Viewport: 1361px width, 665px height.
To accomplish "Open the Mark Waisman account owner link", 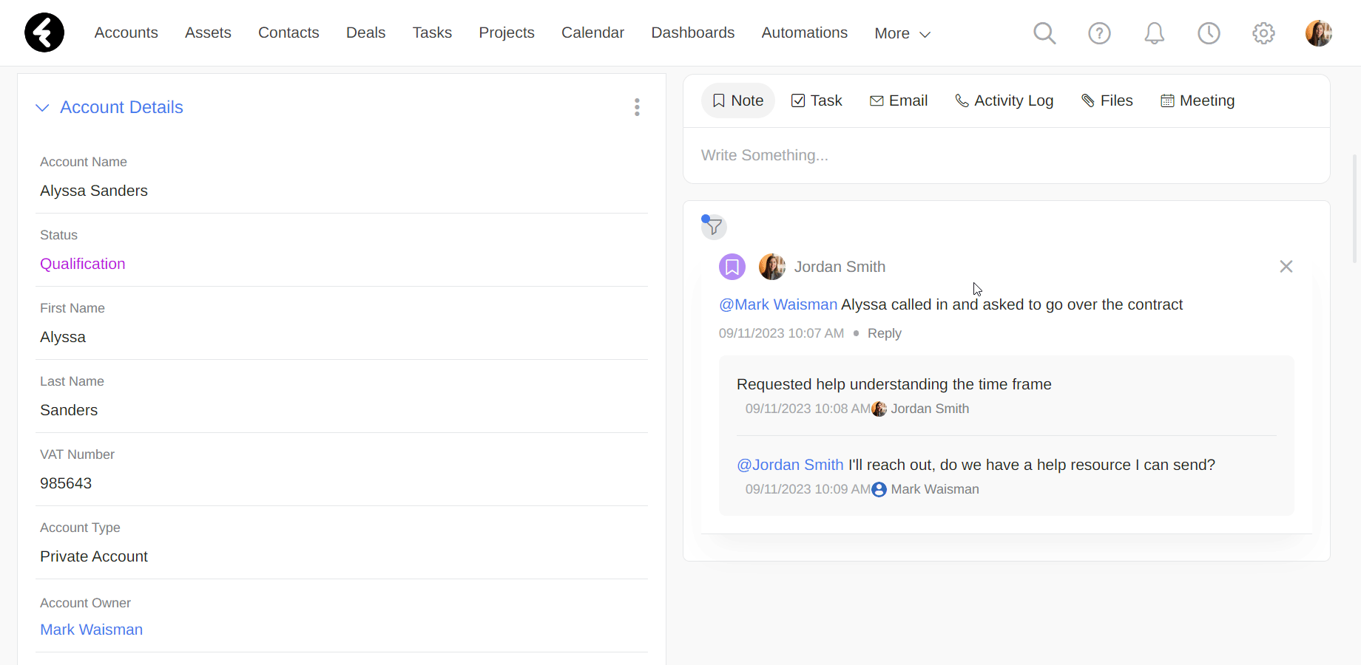I will (x=92, y=630).
